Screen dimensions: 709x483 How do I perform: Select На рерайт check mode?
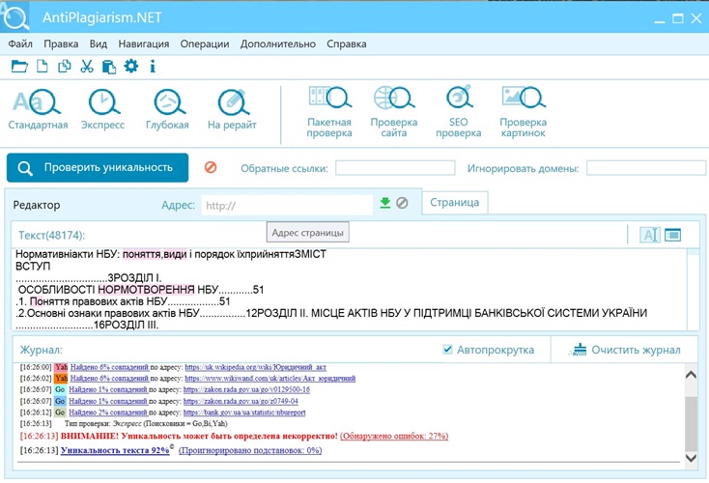(x=232, y=110)
